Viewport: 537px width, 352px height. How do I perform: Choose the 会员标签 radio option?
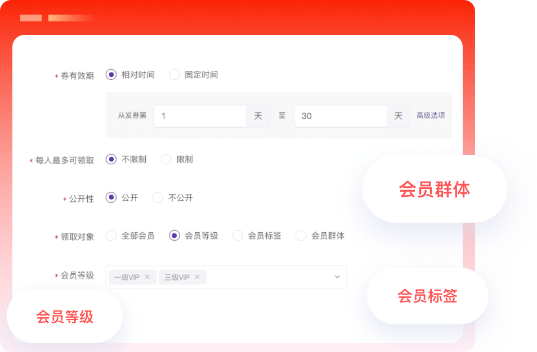[x=238, y=236]
